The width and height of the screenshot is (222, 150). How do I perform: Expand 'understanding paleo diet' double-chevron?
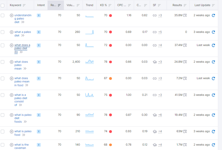click(x=23, y=22)
